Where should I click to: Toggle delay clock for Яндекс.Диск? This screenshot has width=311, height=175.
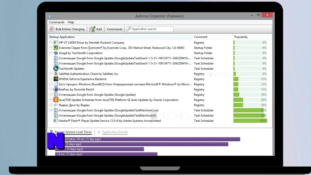51,105
